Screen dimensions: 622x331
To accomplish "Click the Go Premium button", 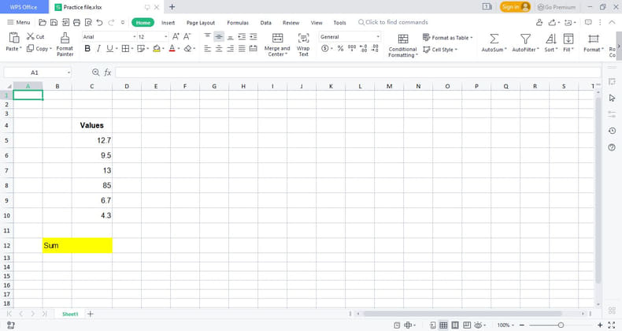I will (556, 7).
